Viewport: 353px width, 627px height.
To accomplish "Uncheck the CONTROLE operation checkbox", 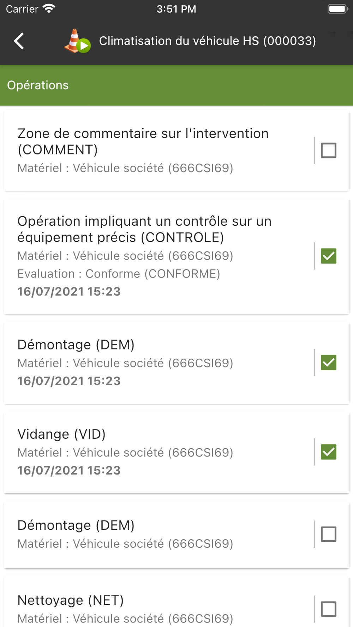I will click(x=329, y=256).
